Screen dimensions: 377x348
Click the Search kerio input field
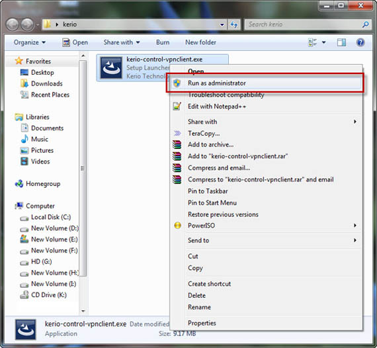[x=304, y=24]
